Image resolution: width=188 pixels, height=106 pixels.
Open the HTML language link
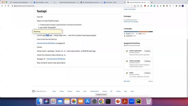141,34
